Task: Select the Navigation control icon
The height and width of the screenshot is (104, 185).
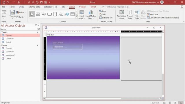Action: pyautogui.click(x=73, y=14)
